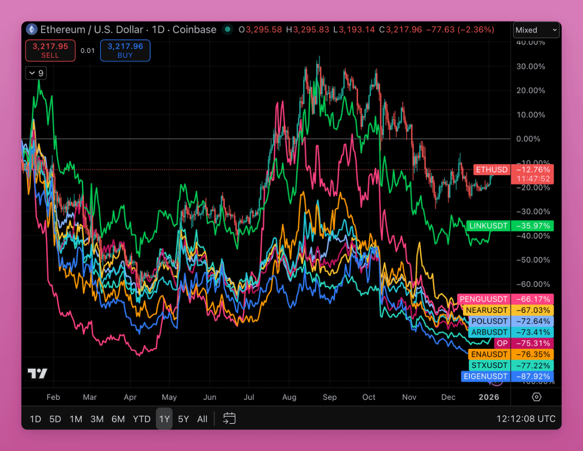583x451 pixels.
Task: Click the 11:47:52 countdown label
Action: (532, 179)
